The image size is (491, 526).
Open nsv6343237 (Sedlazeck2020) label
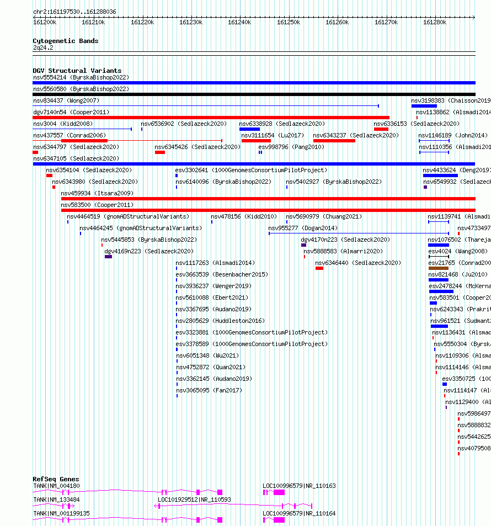(x=356, y=135)
